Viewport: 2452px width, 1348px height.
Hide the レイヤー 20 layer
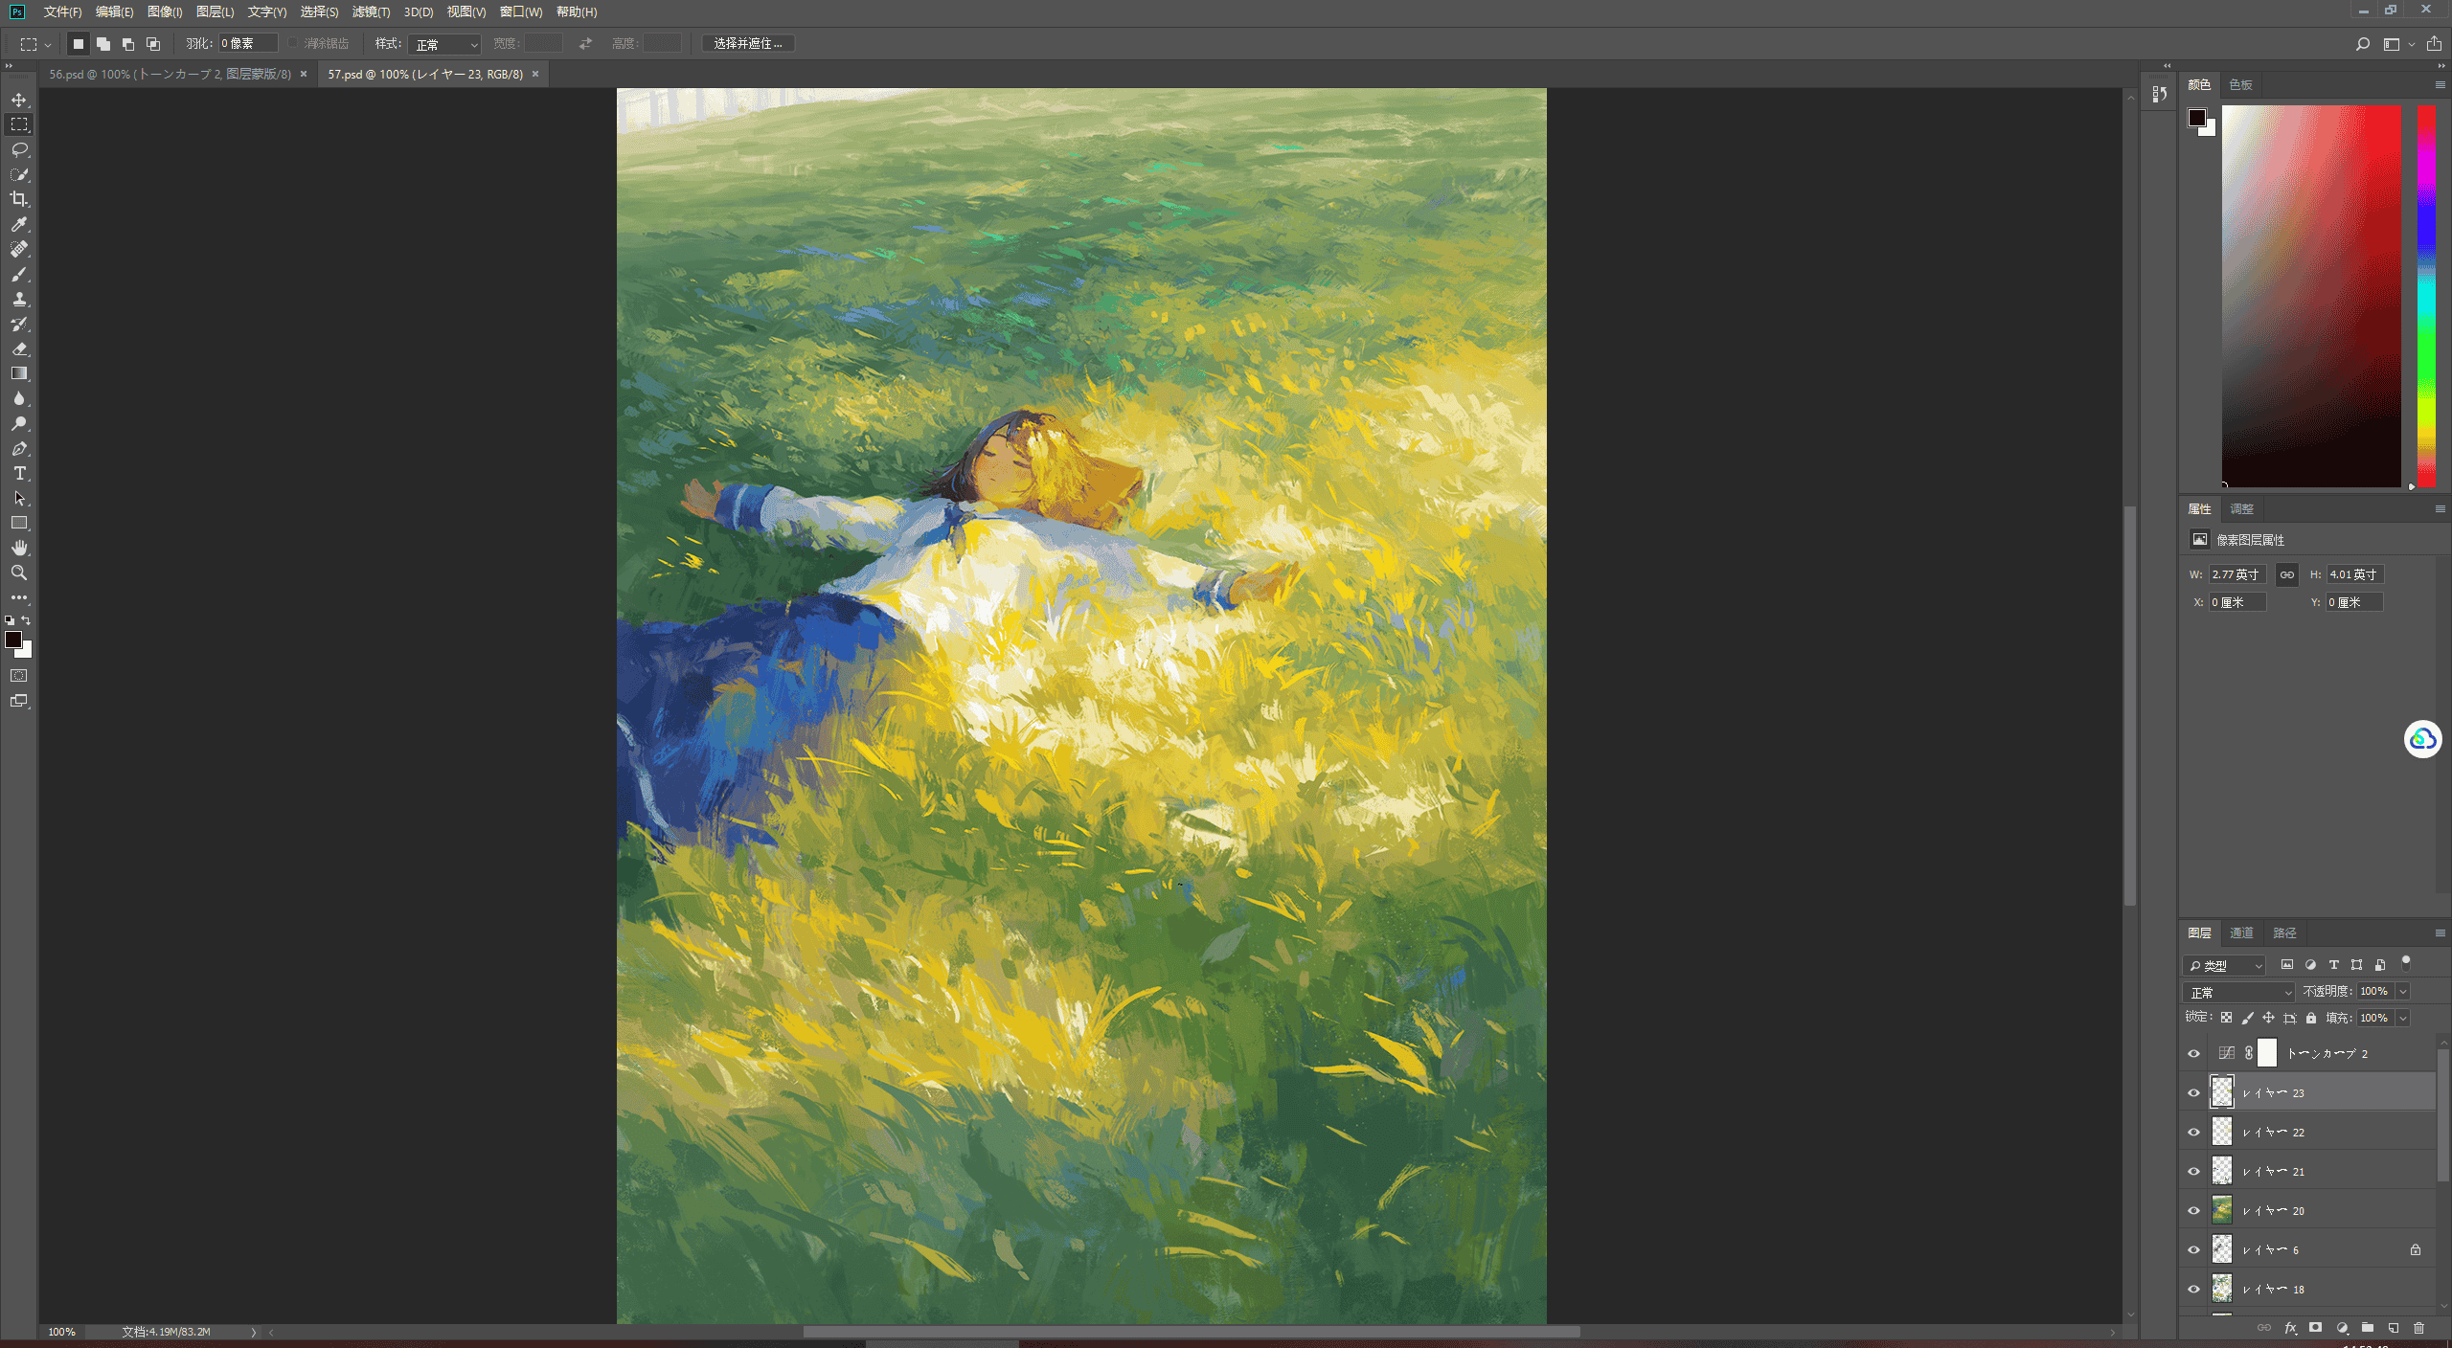click(x=2193, y=1210)
